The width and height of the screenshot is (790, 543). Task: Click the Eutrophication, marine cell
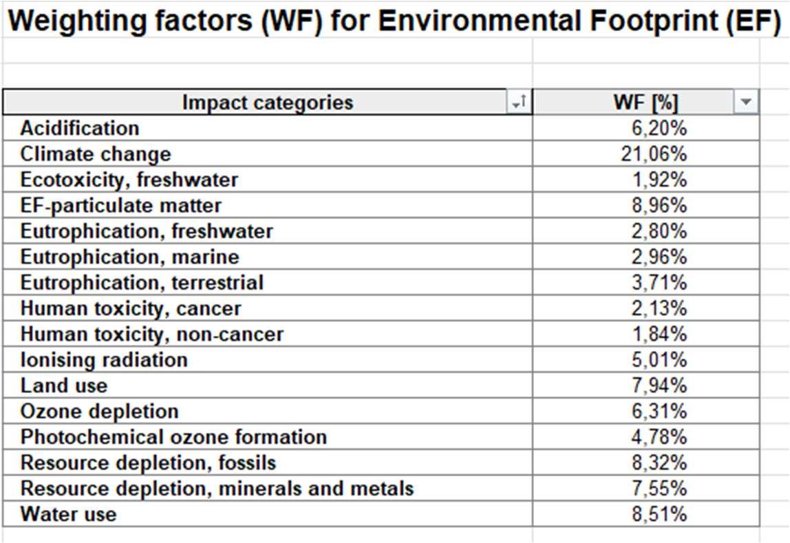268,257
